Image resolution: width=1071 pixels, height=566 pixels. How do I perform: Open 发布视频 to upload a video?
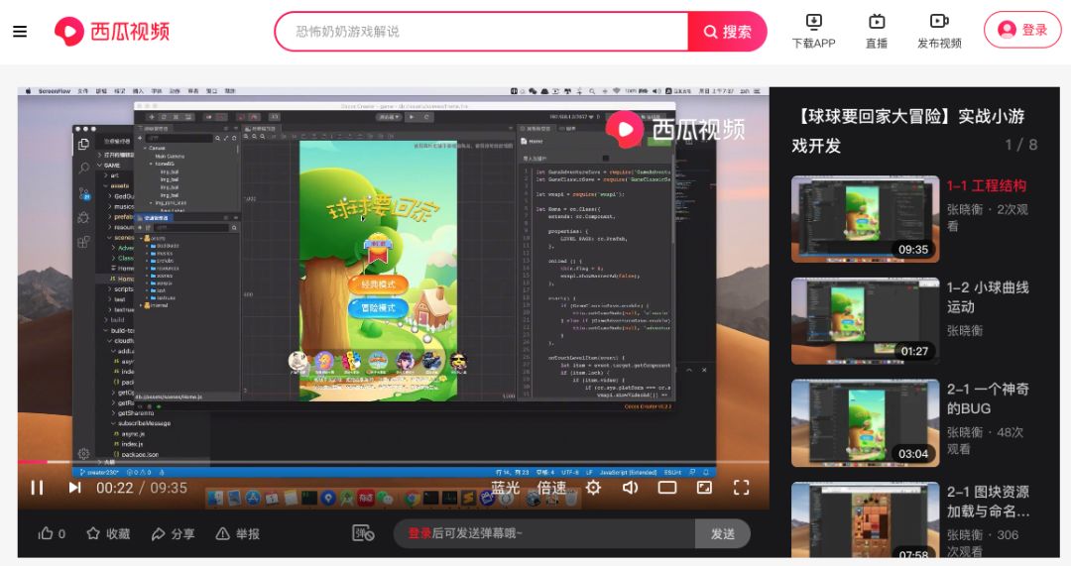pyautogui.click(x=939, y=32)
